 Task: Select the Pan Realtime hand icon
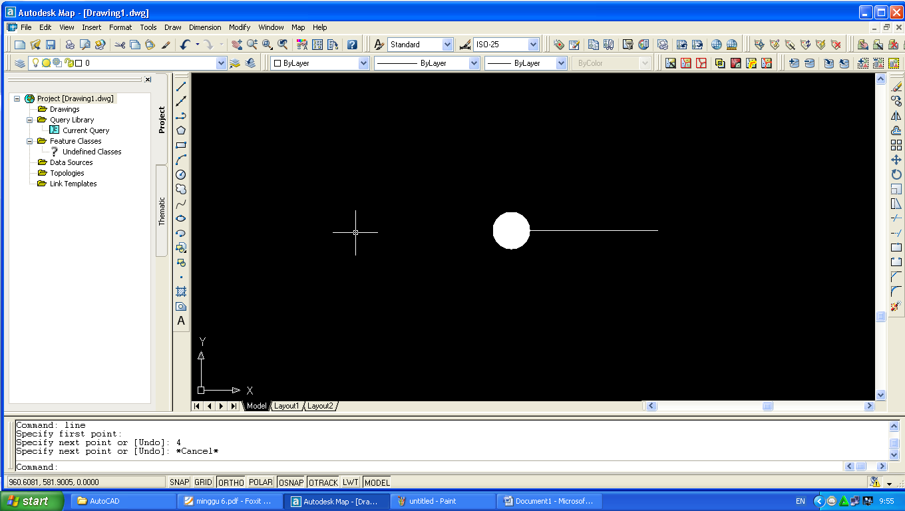click(237, 45)
